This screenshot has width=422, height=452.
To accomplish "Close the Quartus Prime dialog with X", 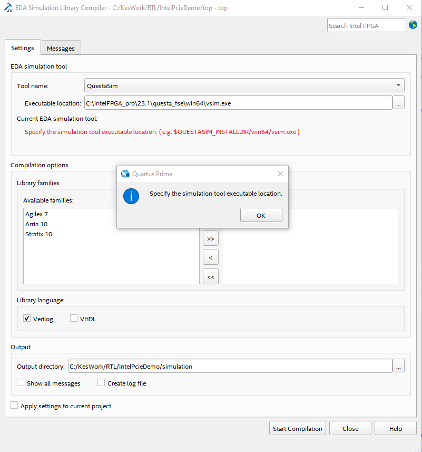I will tap(280, 174).
